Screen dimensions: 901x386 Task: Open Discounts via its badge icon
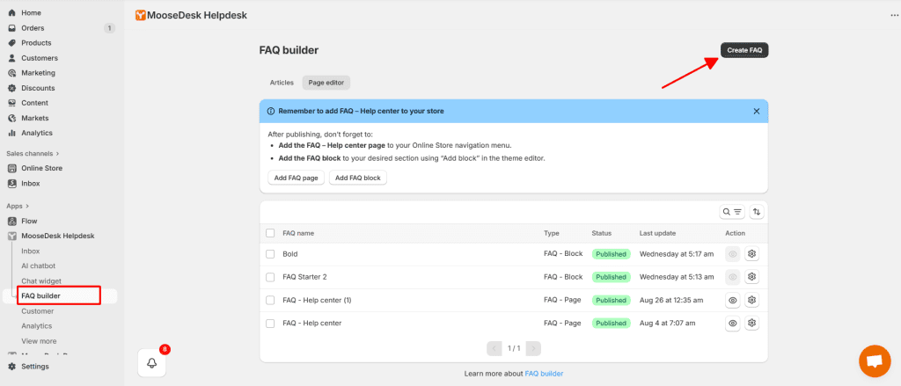tap(11, 88)
